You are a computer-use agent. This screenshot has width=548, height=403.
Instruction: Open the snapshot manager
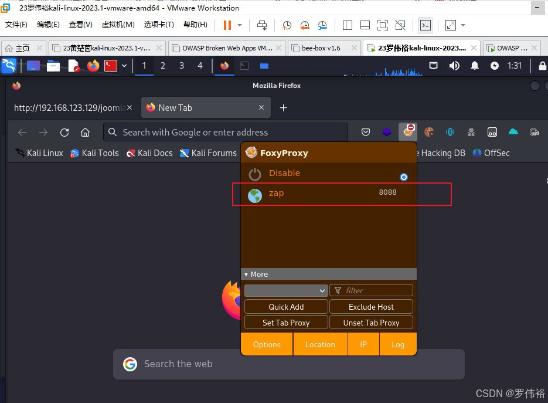click(x=322, y=25)
